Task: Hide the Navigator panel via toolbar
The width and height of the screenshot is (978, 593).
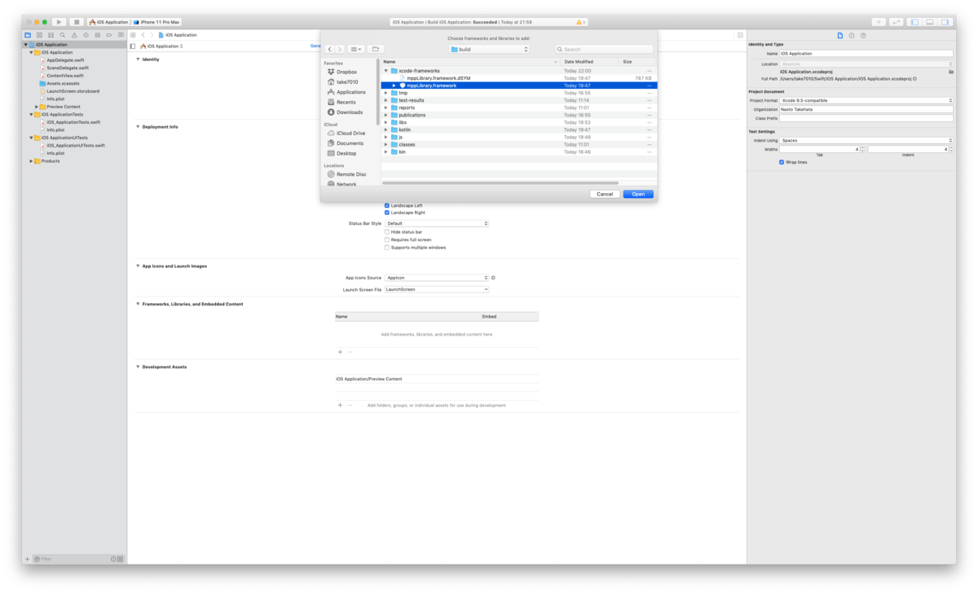Action: coord(914,22)
